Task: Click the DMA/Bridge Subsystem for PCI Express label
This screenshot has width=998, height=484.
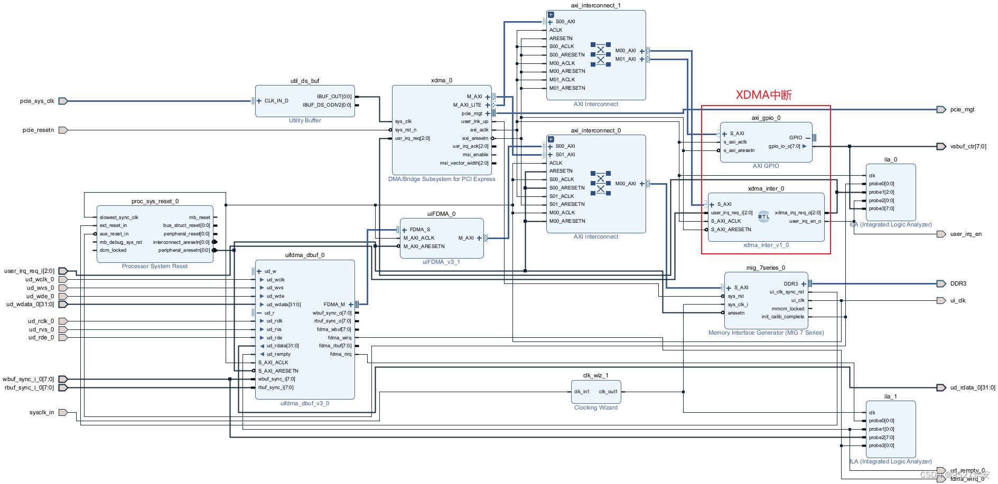Action: point(442,179)
